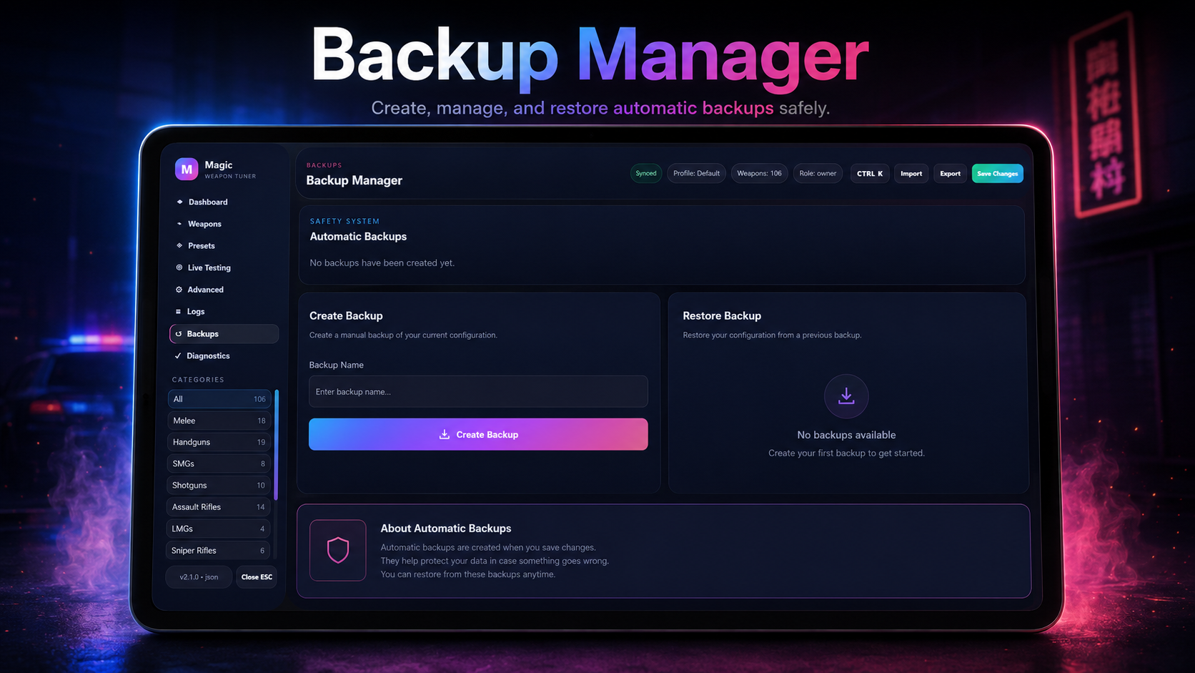
Task: Choose the Assault Rifles category
Action: pos(218,507)
